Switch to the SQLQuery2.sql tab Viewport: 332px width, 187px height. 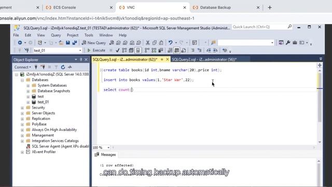click(204, 60)
